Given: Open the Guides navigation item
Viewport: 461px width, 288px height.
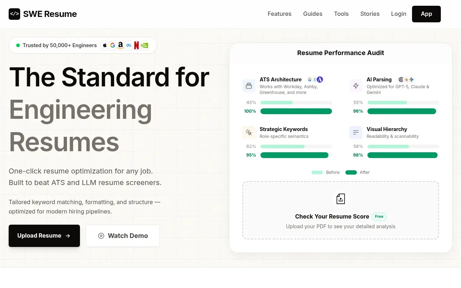Looking at the screenshot, I should click(313, 14).
